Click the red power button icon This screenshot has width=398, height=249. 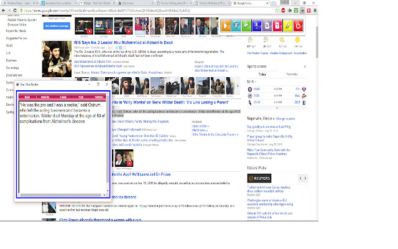click(298, 26)
